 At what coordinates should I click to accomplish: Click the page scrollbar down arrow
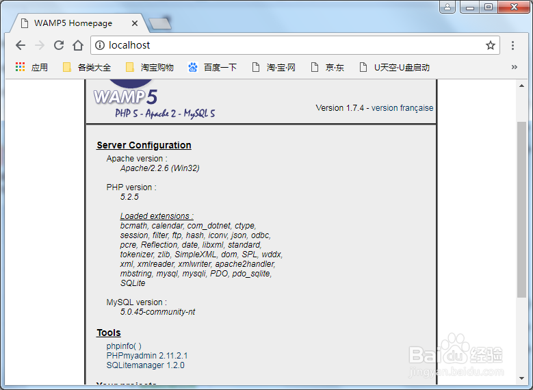[522, 378]
